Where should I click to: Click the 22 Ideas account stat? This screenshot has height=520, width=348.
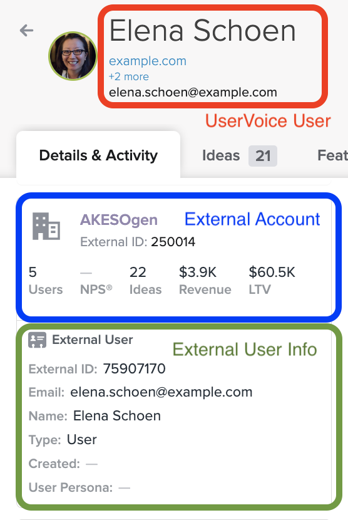point(145,281)
